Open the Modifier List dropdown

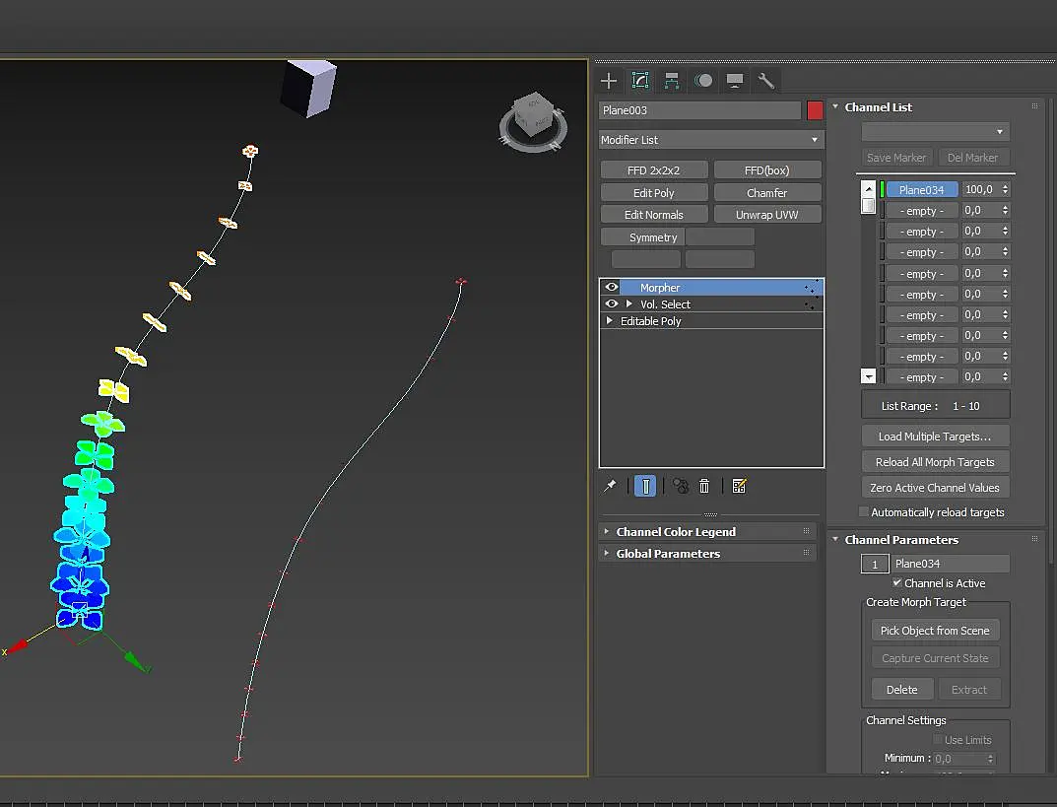point(710,140)
